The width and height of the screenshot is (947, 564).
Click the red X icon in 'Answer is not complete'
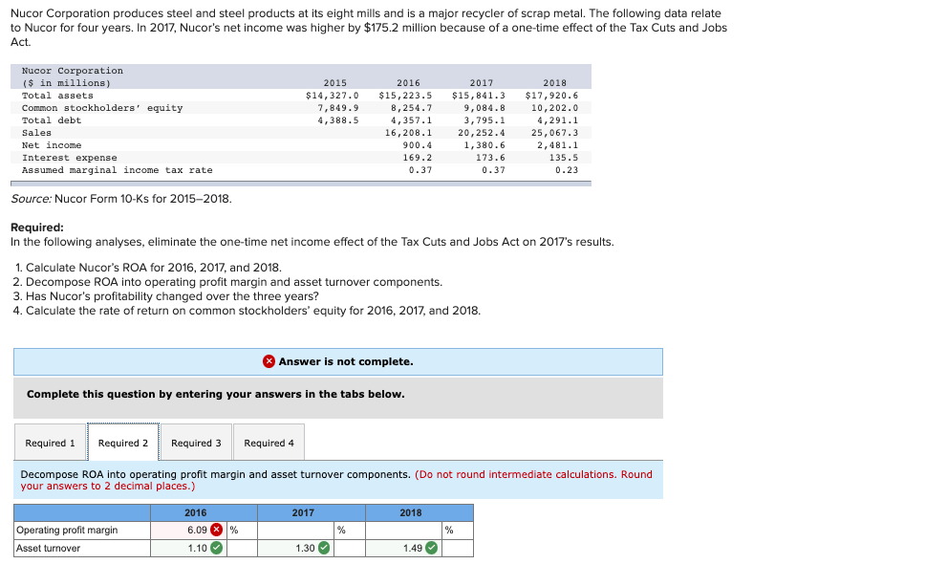(269, 361)
